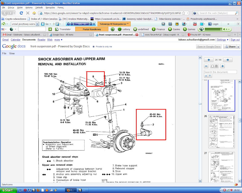The image size is (242, 193).
Task: Select page 26 thumbnail
Action: [222, 131]
